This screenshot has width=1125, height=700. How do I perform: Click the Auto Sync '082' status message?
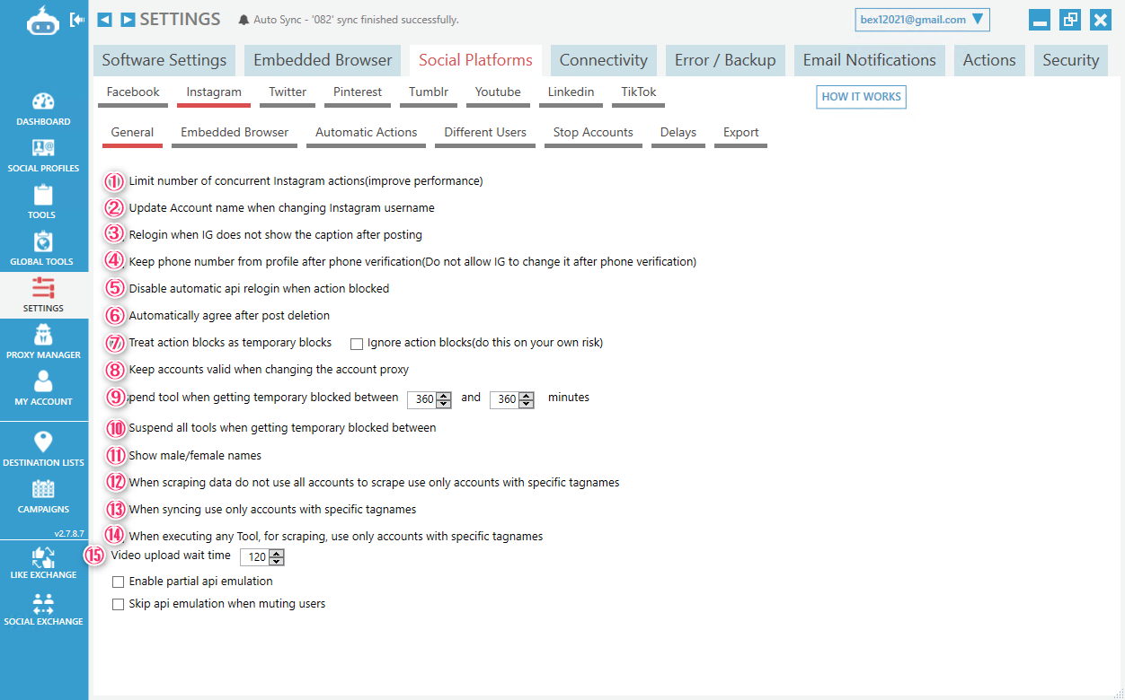pos(356,20)
